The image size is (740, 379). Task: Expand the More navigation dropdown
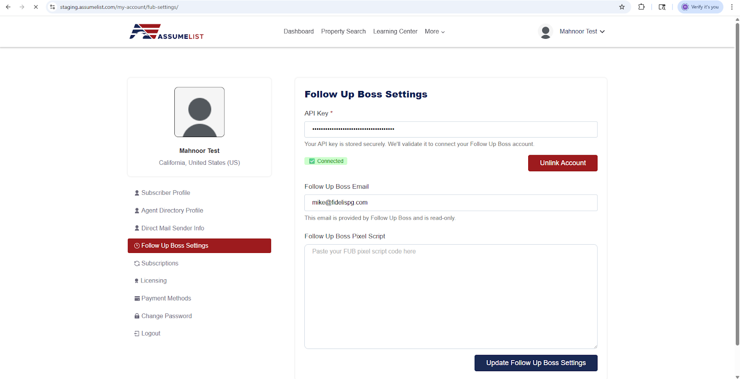click(x=435, y=31)
